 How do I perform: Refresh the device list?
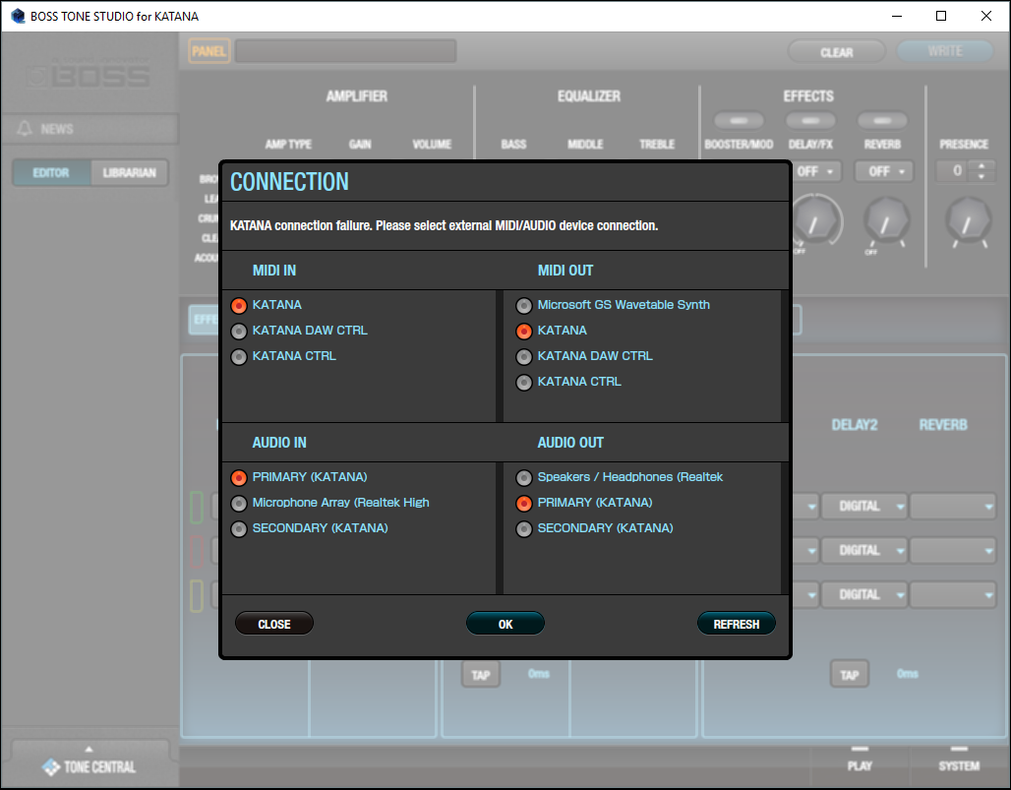pos(737,624)
